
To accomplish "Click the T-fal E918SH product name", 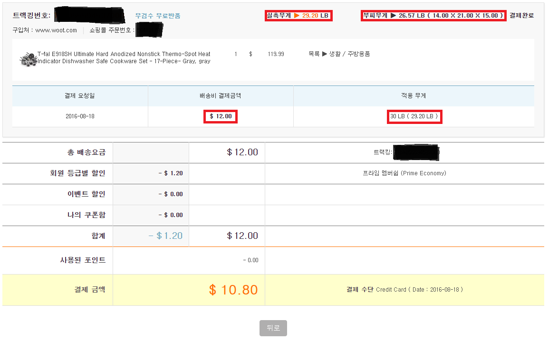I will point(124,57).
